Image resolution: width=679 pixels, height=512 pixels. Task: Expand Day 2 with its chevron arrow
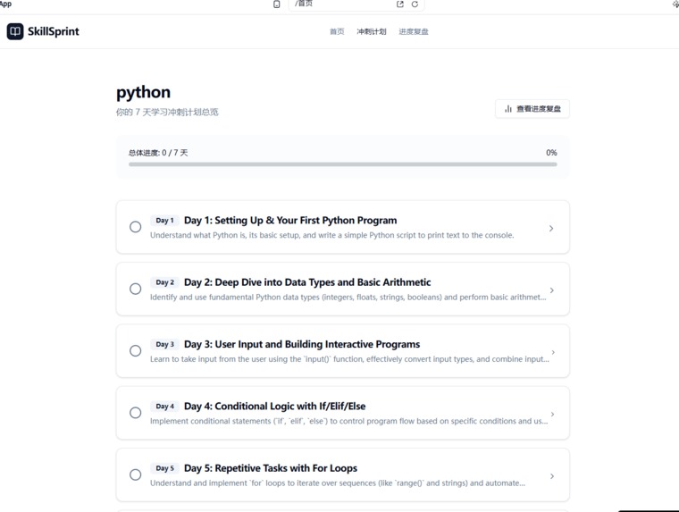tap(552, 290)
